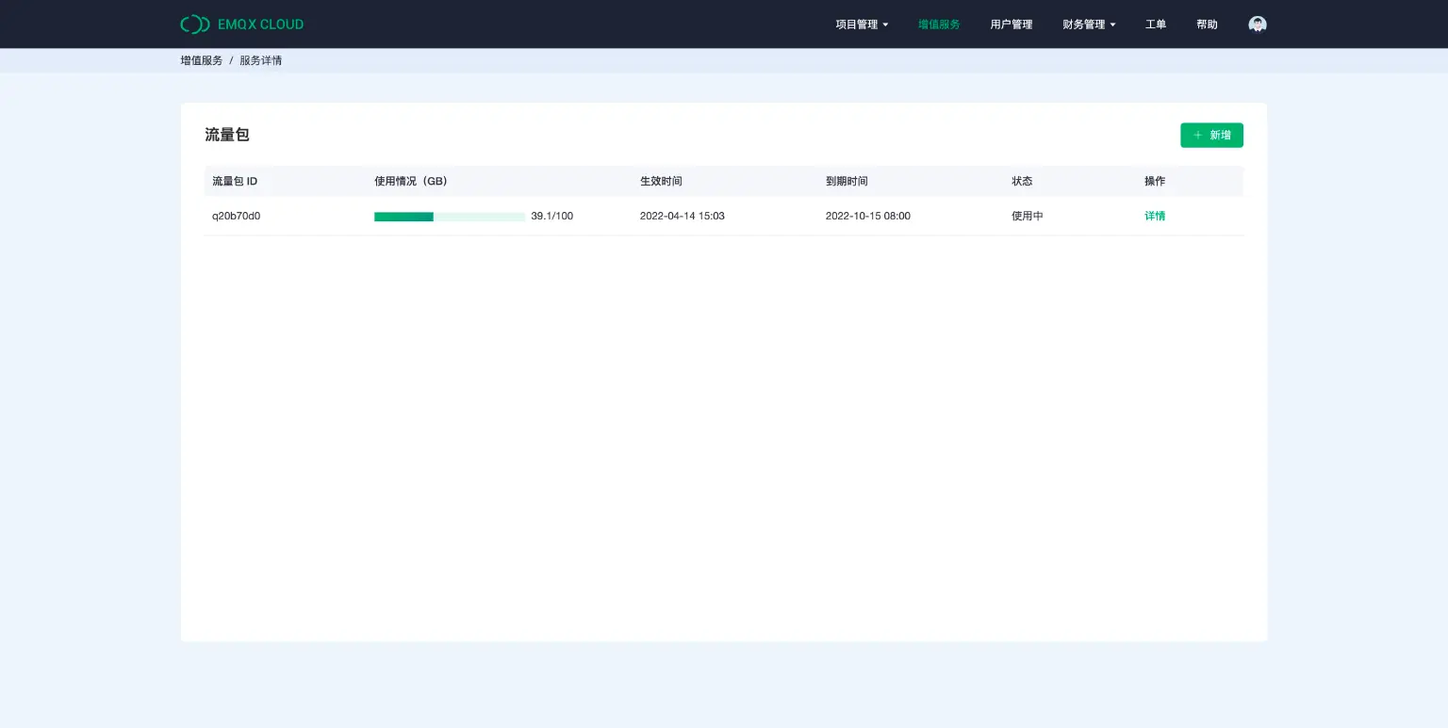Open the 财务管理 dropdown menu
The image size is (1448, 728).
click(x=1089, y=24)
